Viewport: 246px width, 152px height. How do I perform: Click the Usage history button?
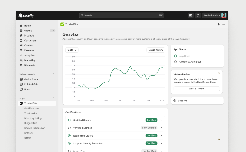click(156, 50)
